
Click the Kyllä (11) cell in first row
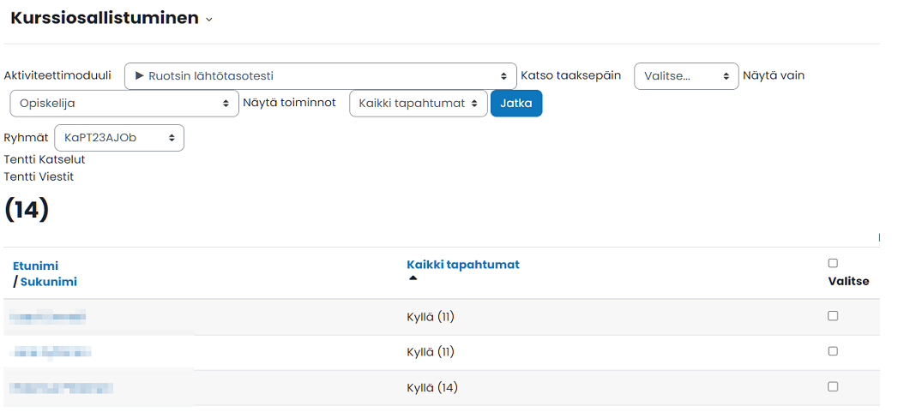(x=431, y=318)
